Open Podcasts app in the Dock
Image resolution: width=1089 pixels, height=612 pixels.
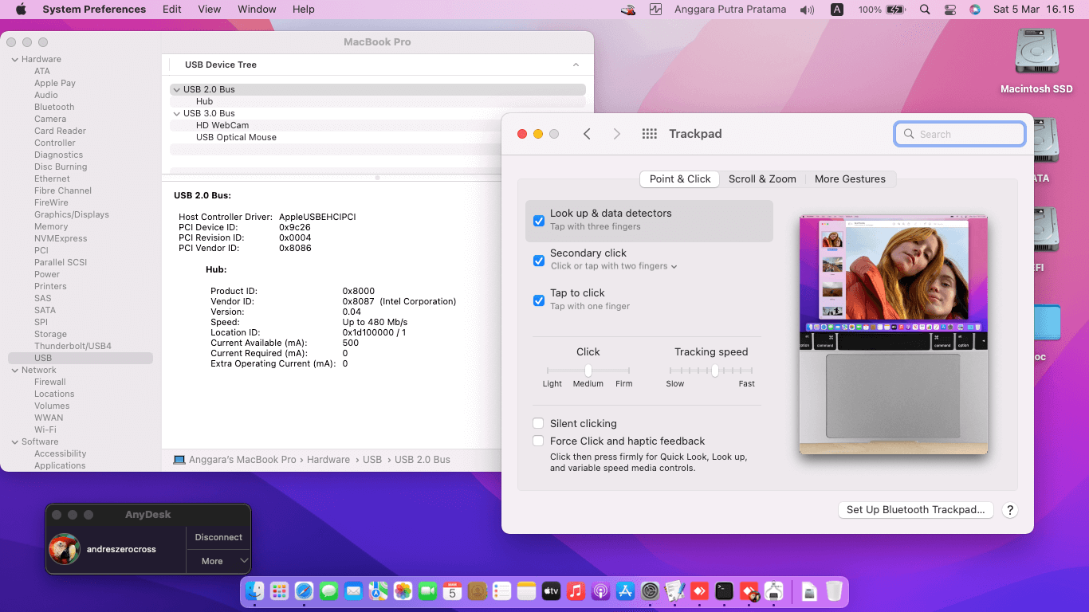tap(600, 591)
